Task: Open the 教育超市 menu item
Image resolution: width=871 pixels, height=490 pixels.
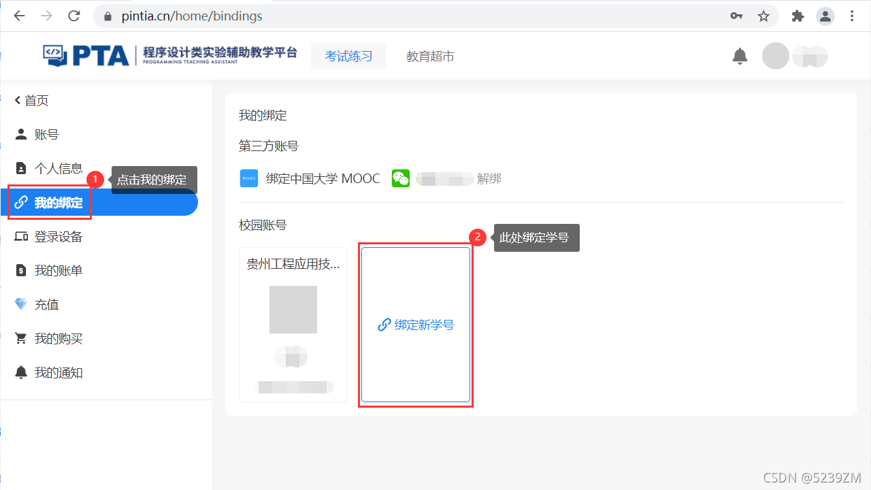Action: (x=430, y=56)
